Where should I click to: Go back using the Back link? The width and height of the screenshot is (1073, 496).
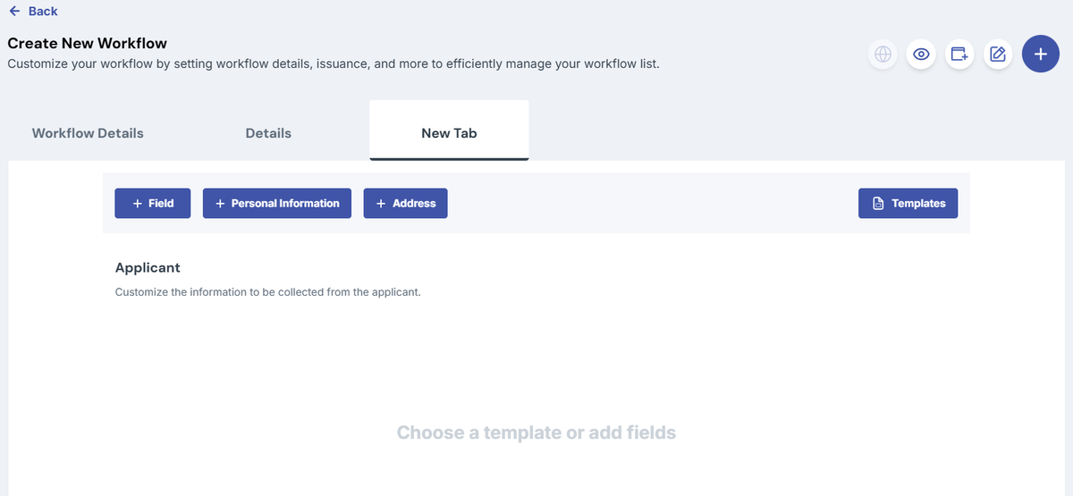[33, 12]
